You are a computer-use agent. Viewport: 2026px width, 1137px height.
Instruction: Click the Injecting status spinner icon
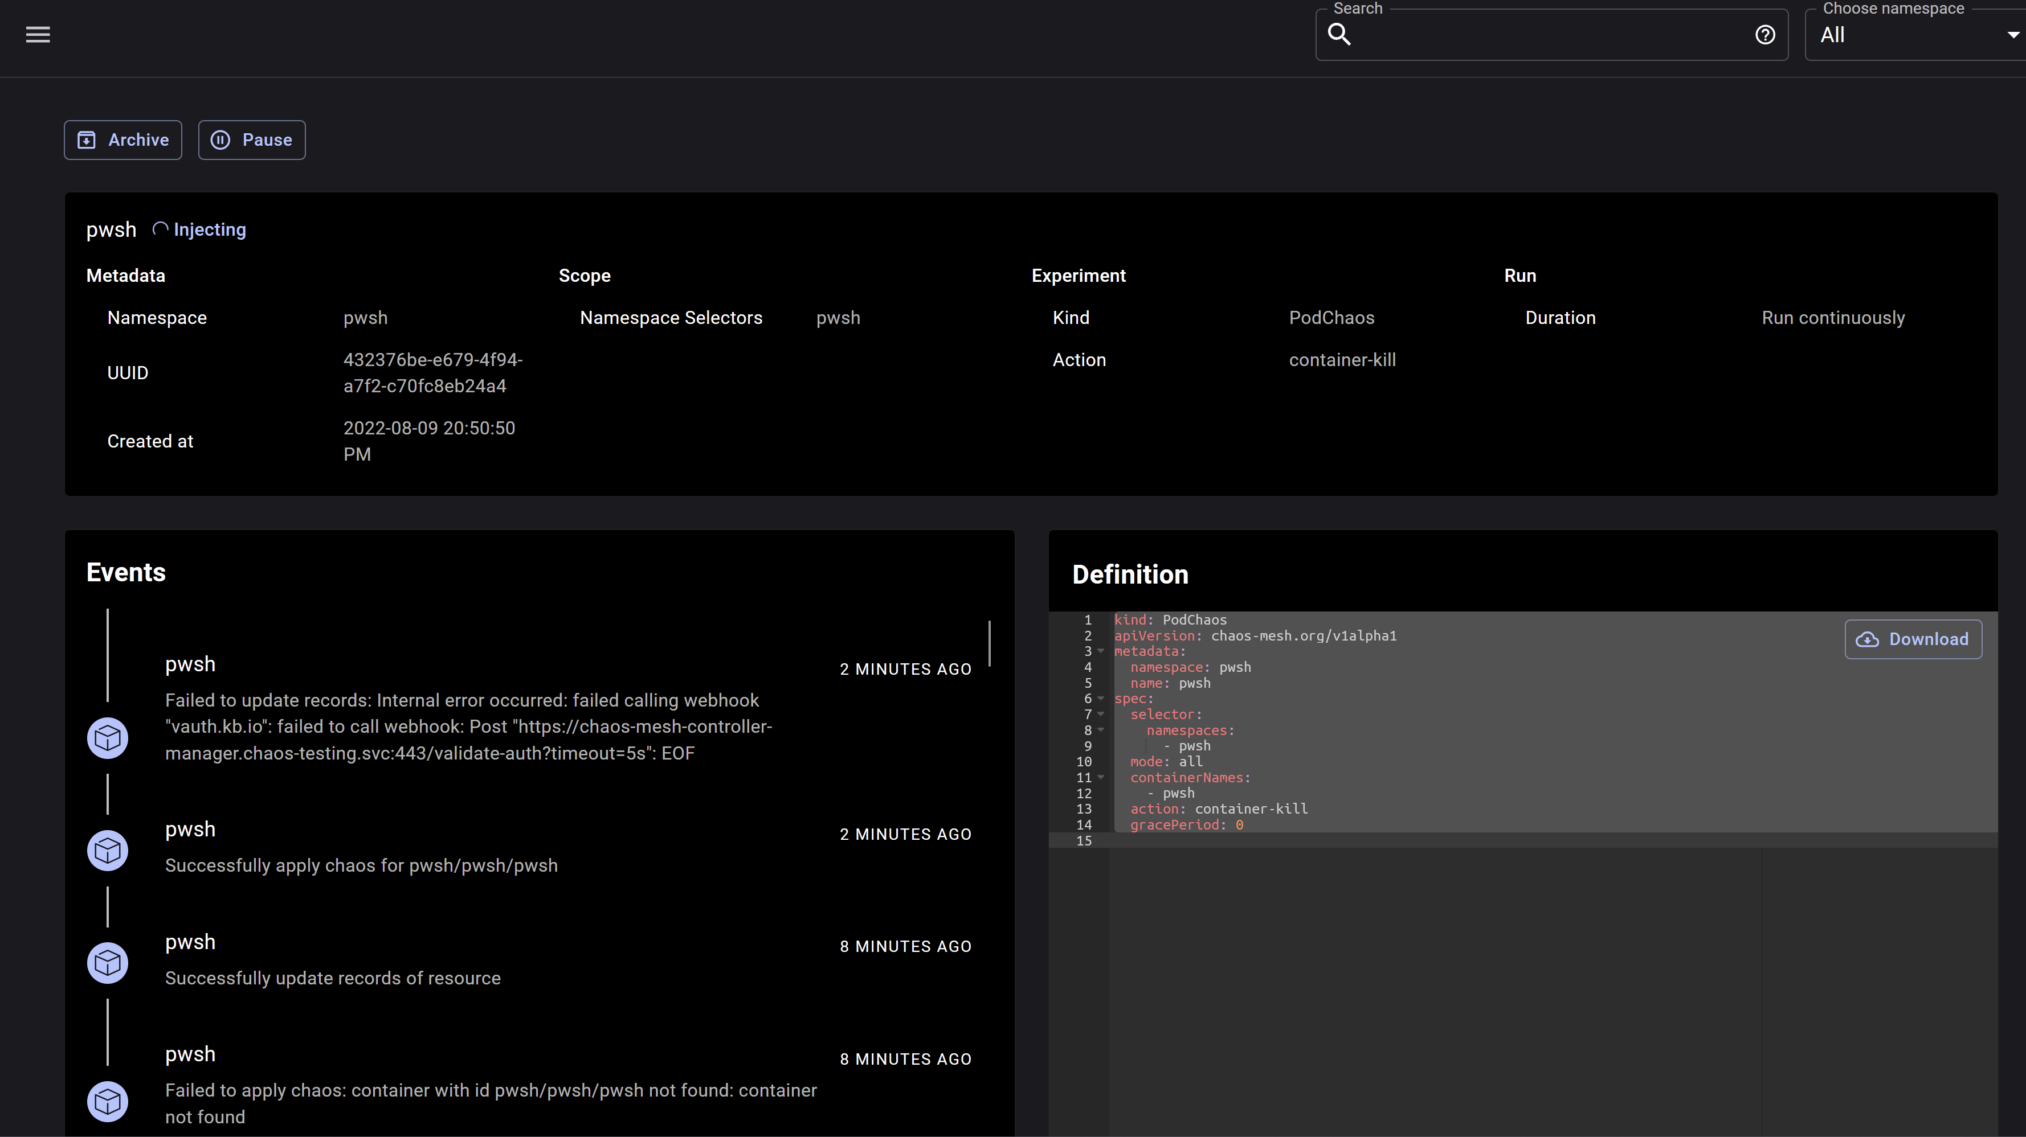[160, 229]
